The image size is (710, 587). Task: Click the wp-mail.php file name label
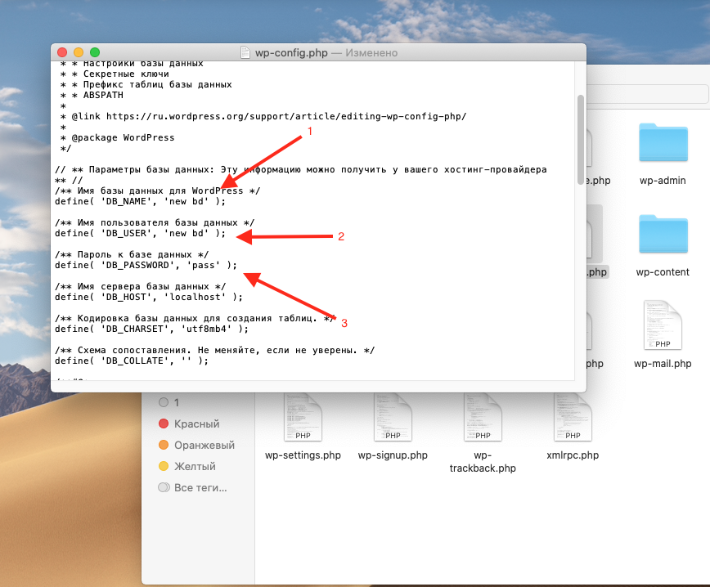[x=663, y=364]
